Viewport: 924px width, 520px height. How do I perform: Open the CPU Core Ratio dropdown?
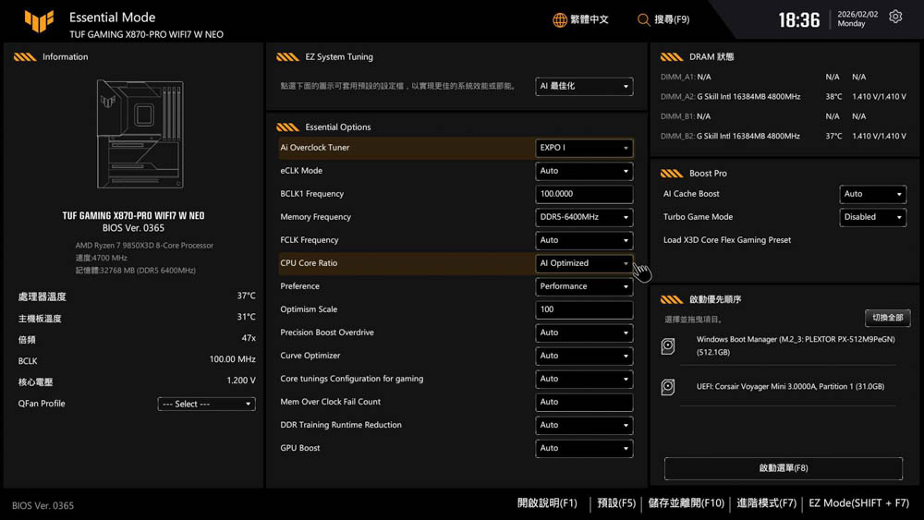click(x=584, y=263)
